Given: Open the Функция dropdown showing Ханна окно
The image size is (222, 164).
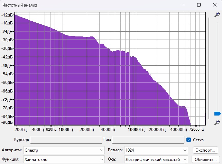Looking at the screenshot, I should (64, 159).
